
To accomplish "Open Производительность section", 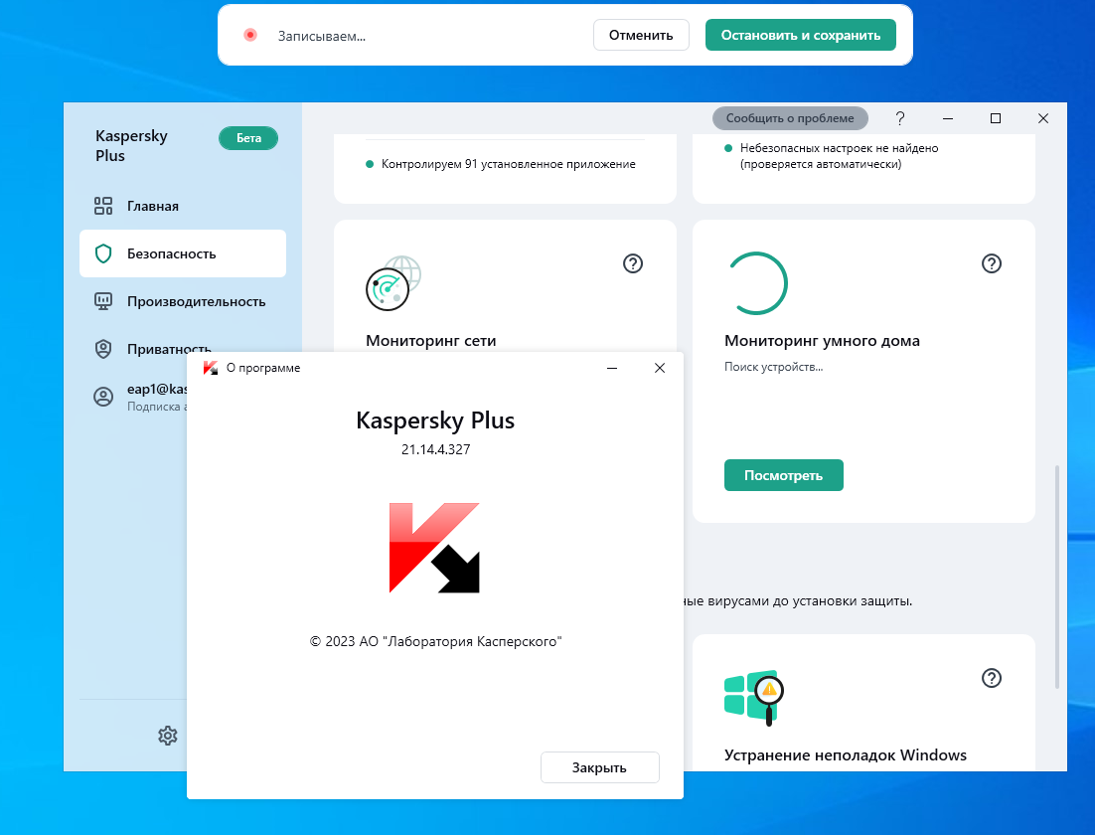I will click(182, 301).
